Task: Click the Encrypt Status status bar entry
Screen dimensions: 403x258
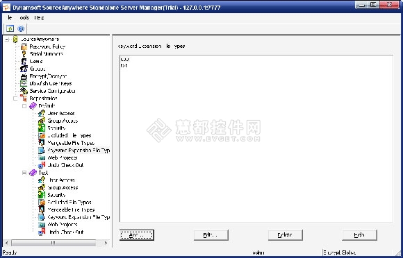Action: (339, 252)
